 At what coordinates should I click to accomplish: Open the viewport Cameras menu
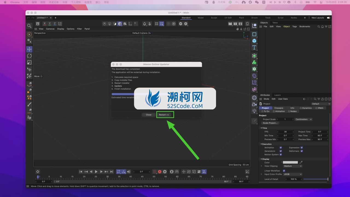50,29
